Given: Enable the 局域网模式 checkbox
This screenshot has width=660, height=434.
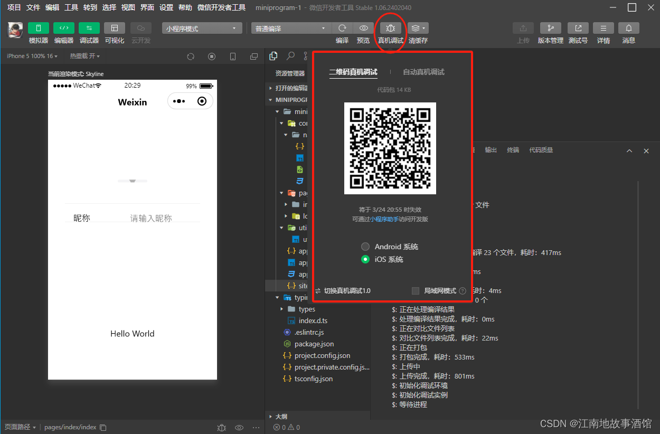Looking at the screenshot, I should [x=416, y=291].
